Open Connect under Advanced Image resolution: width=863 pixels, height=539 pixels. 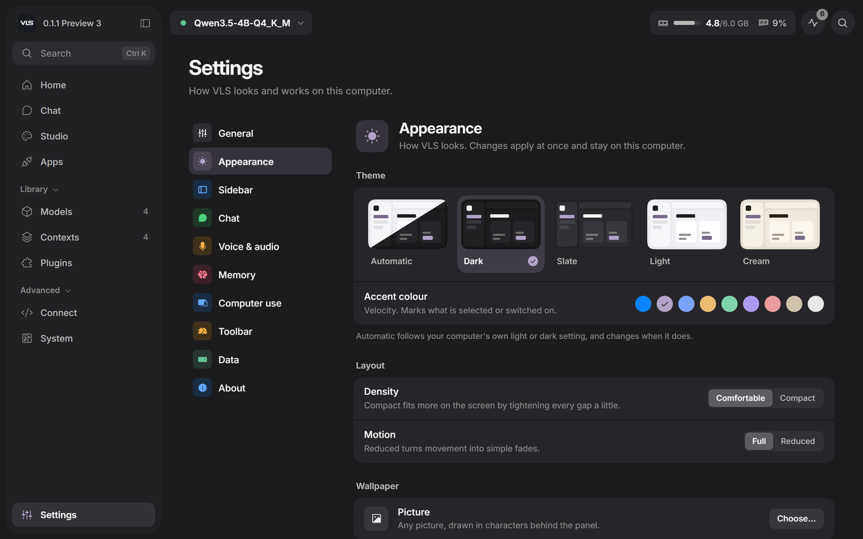[84, 313]
